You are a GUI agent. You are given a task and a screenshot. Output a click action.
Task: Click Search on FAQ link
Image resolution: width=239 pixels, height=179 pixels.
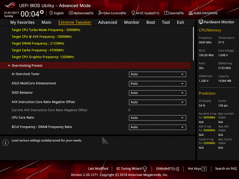point(226,169)
